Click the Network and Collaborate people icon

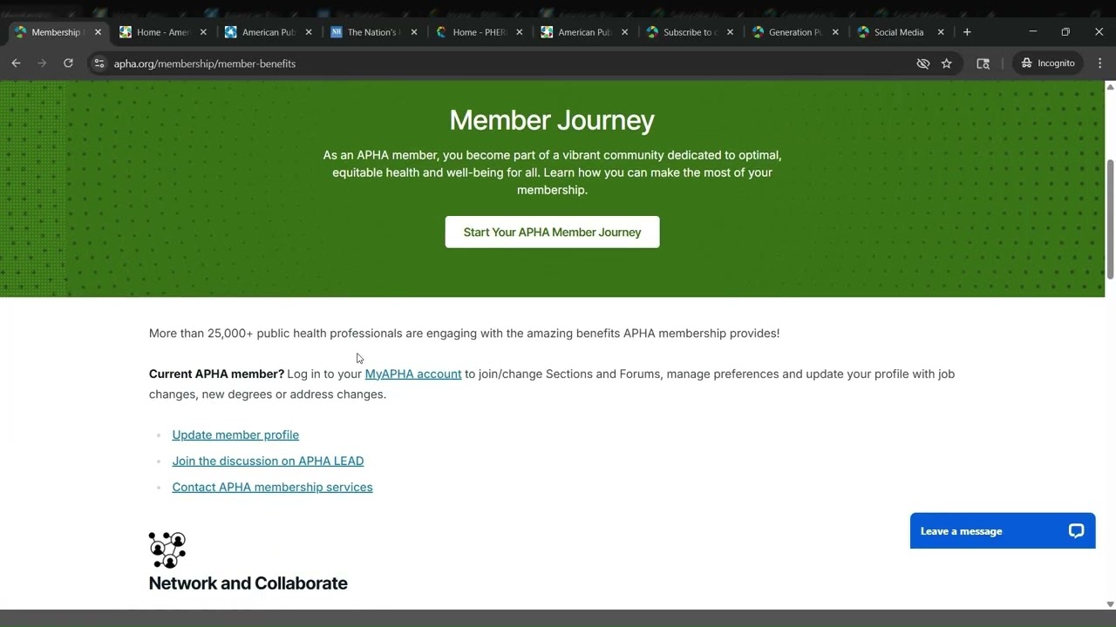click(x=167, y=550)
